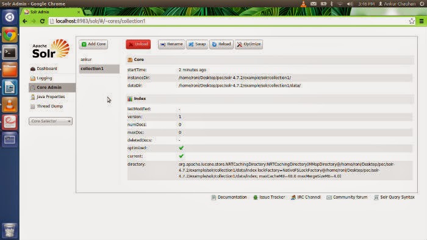This screenshot has height=240, width=427.
Task: Open the volume indicator
Action: 350,4
